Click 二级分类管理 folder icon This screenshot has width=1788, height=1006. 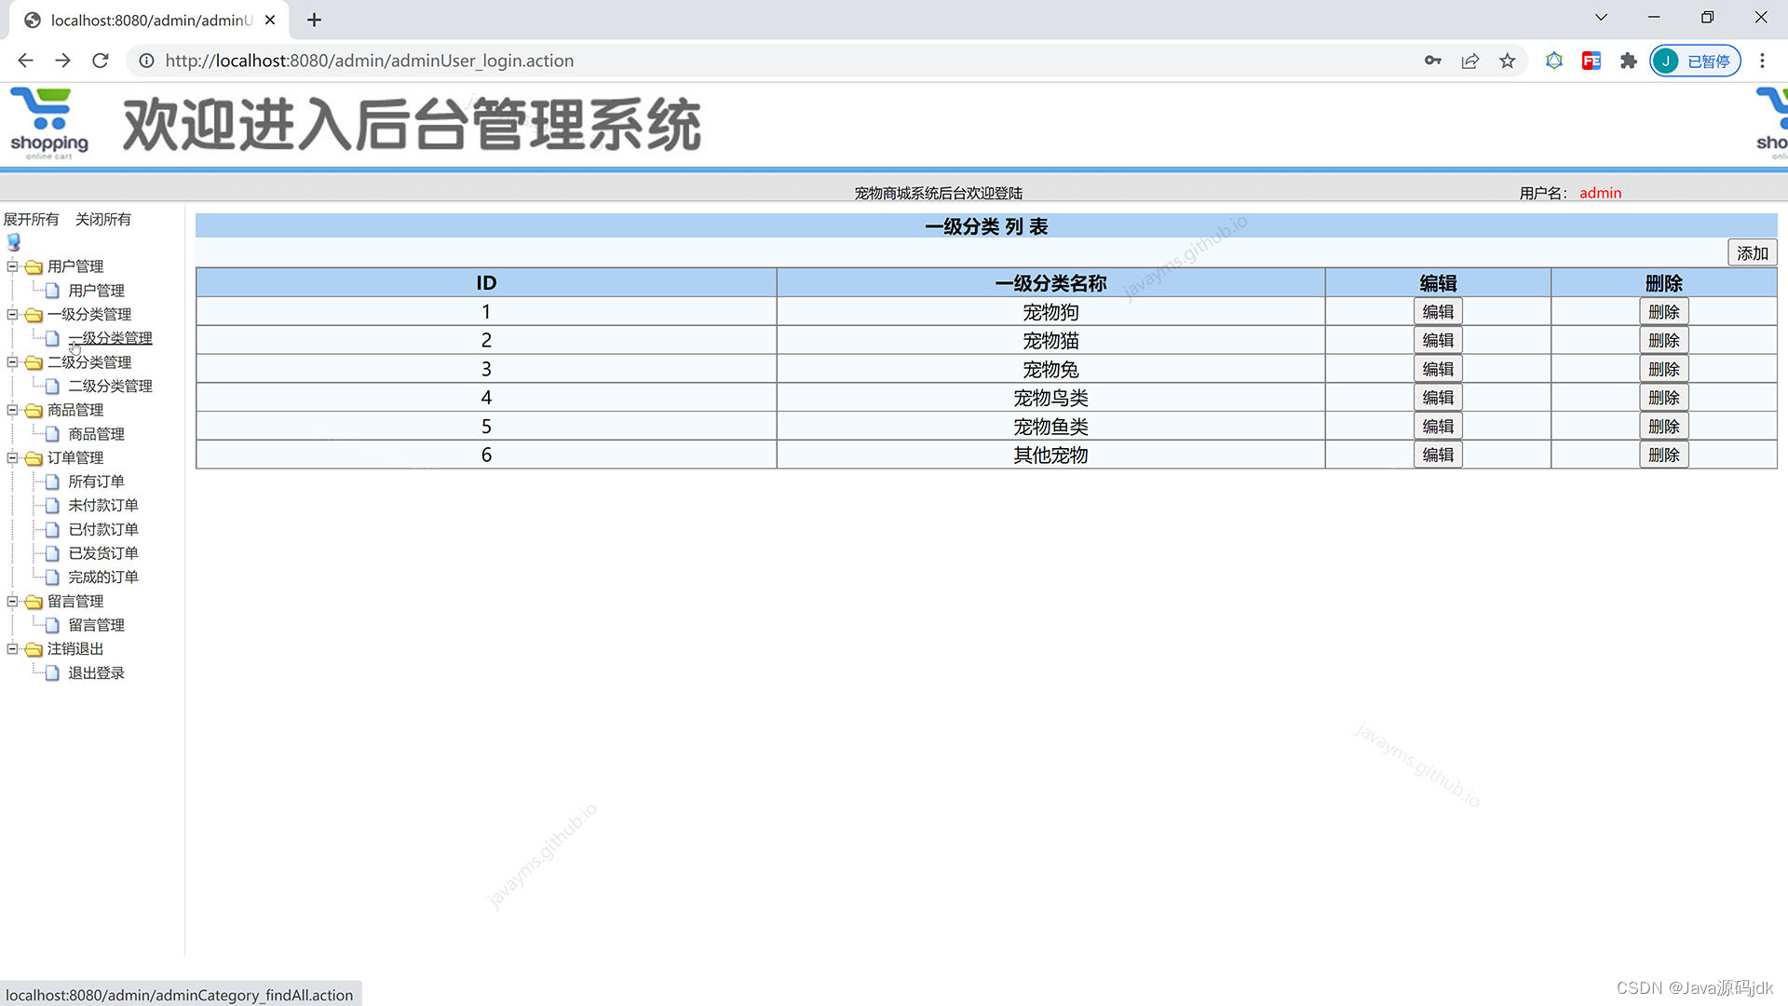click(34, 362)
